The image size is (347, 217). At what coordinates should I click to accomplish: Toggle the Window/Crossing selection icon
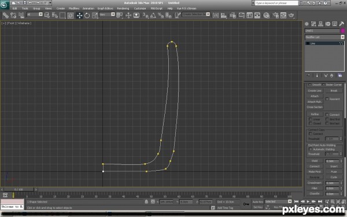point(71,15)
